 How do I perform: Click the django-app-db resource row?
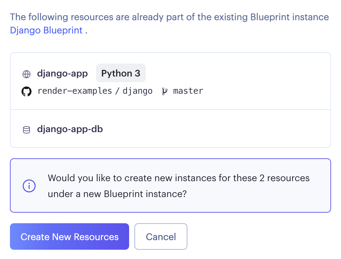(x=170, y=128)
